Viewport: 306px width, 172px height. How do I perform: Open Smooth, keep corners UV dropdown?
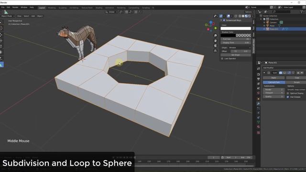(x=296, y=90)
